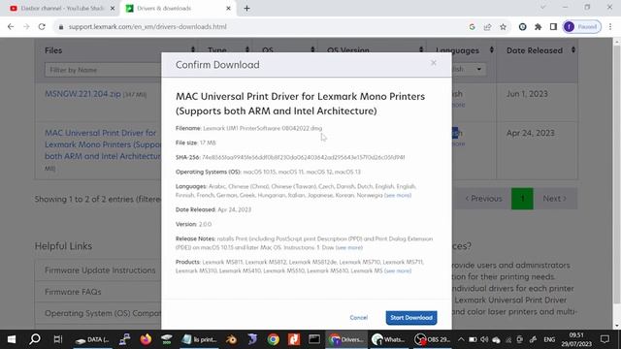Screen dimensions: 621x349
Task: Open the battery status tray icon
Action: (473, 339)
